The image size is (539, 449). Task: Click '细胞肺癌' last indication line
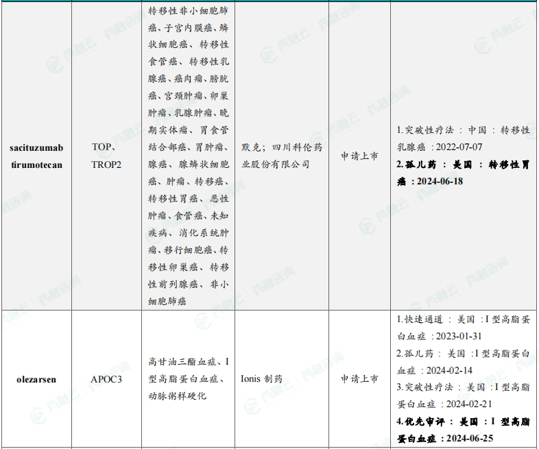tap(167, 302)
